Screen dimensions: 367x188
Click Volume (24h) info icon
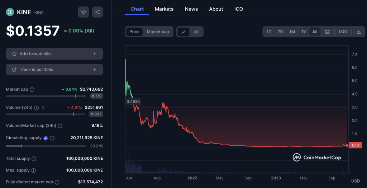point(37,107)
